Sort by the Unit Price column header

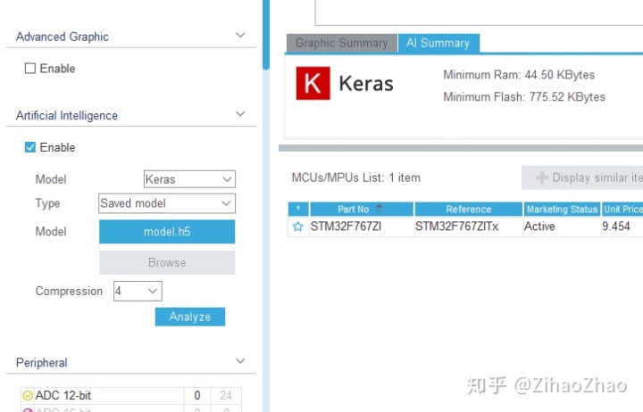622,209
